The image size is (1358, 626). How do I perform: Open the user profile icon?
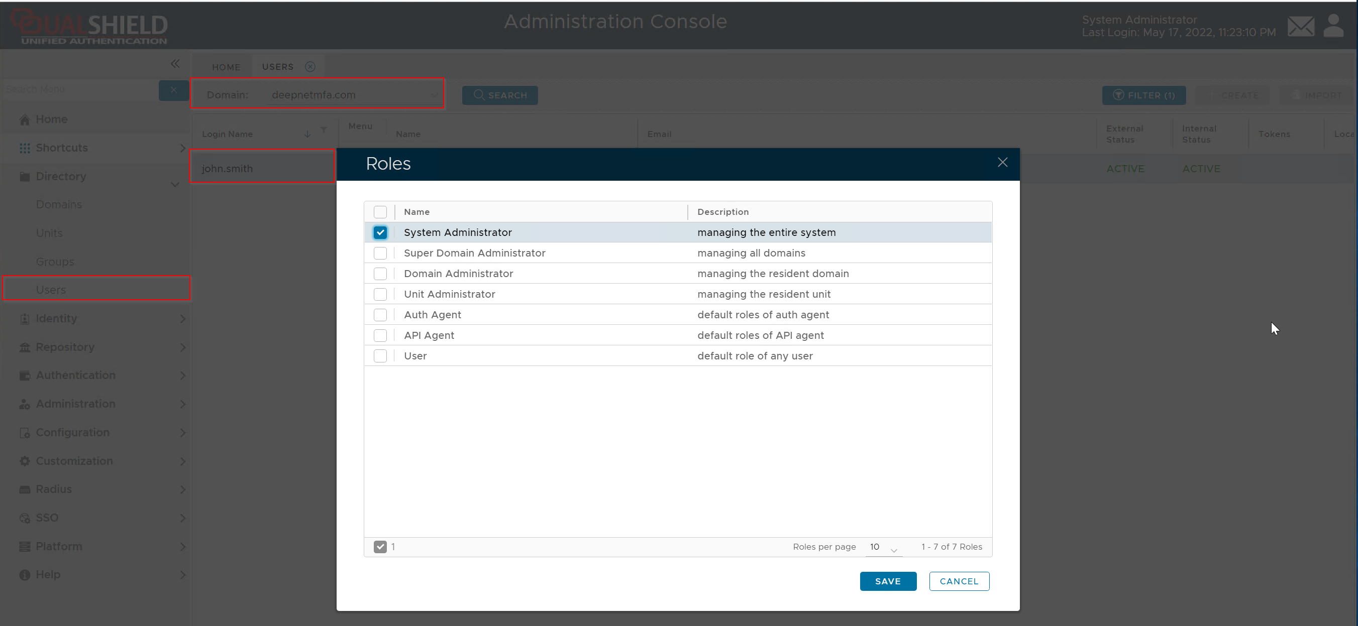pyautogui.click(x=1333, y=25)
